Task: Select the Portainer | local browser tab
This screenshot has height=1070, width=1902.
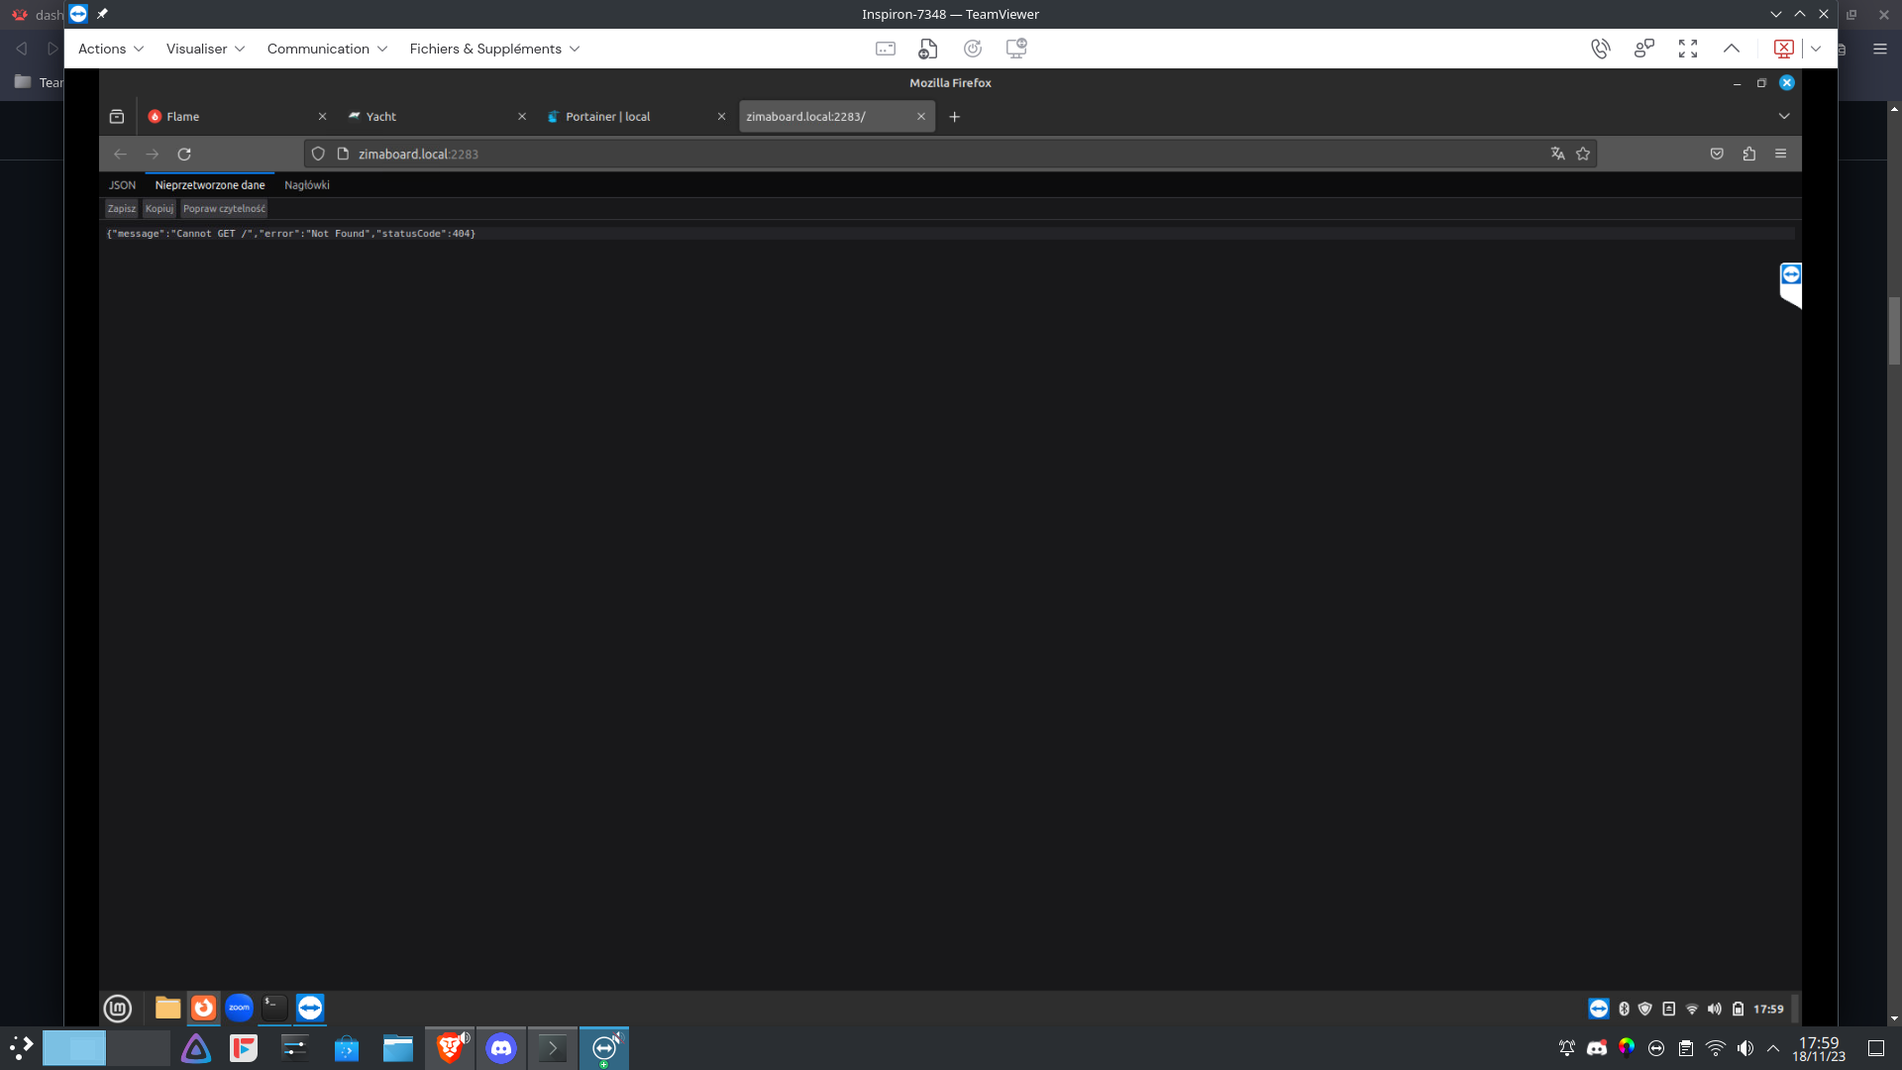Action: [607, 117]
